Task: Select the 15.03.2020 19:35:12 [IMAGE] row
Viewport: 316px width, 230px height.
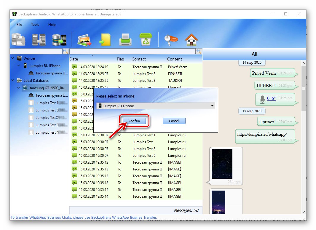Action: click(x=136, y=162)
